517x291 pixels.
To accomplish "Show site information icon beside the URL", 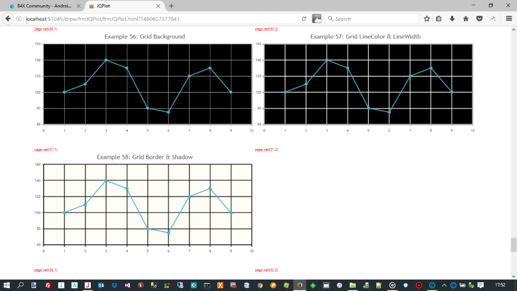I will click(x=19, y=19).
